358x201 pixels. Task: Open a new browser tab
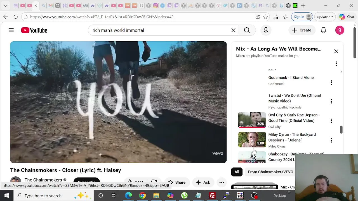[x=303, y=6]
